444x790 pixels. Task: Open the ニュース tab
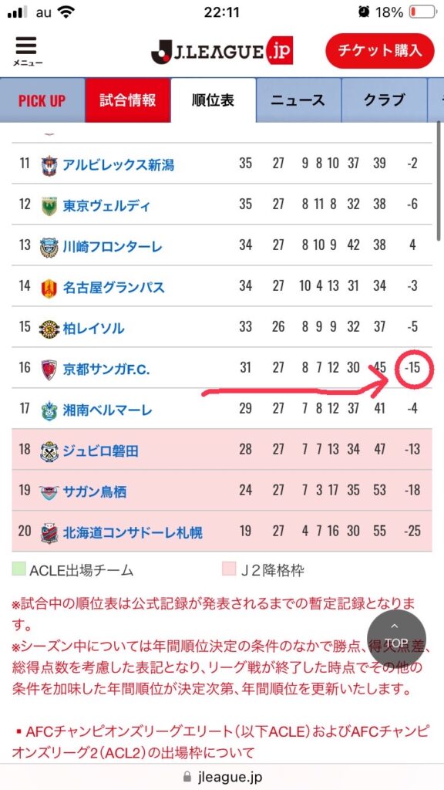click(x=298, y=100)
